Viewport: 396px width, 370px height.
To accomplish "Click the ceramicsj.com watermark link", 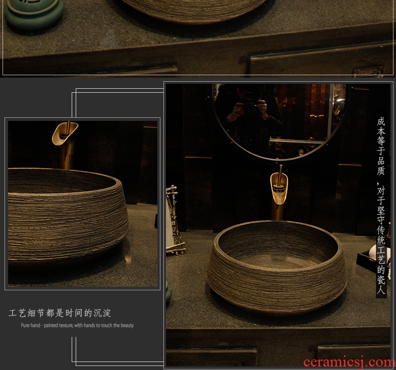I will (x=349, y=362).
